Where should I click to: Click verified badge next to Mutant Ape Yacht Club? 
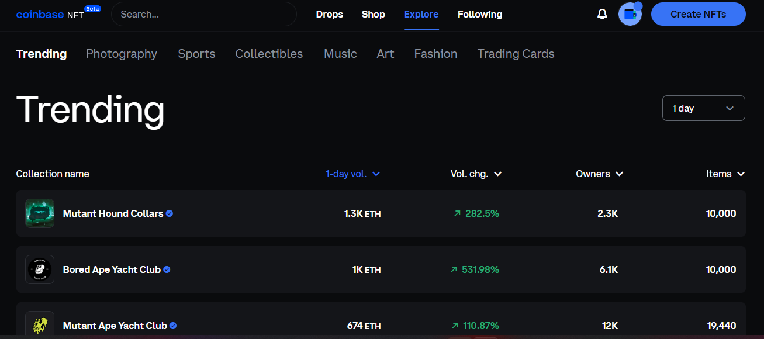tap(173, 326)
